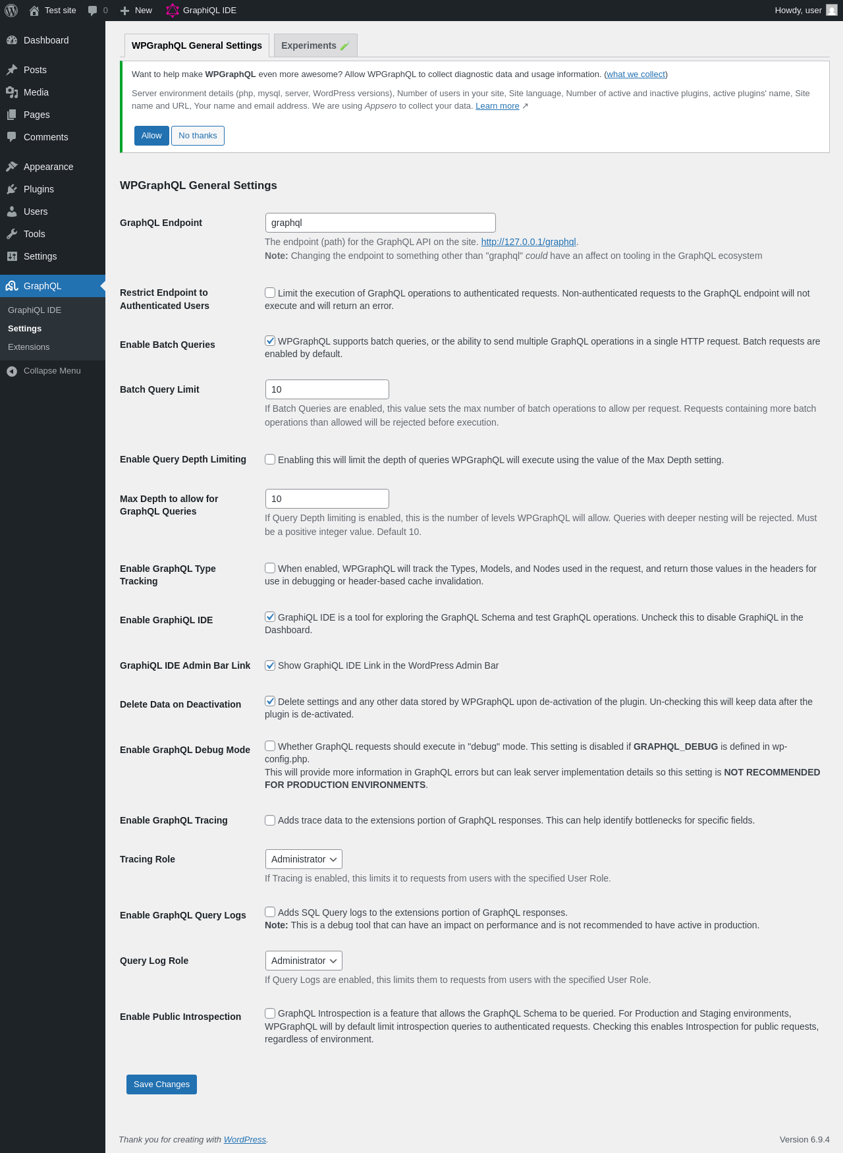Open the Tracing Role dropdown
This screenshot has height=1153, width=843.
[304, 859]
